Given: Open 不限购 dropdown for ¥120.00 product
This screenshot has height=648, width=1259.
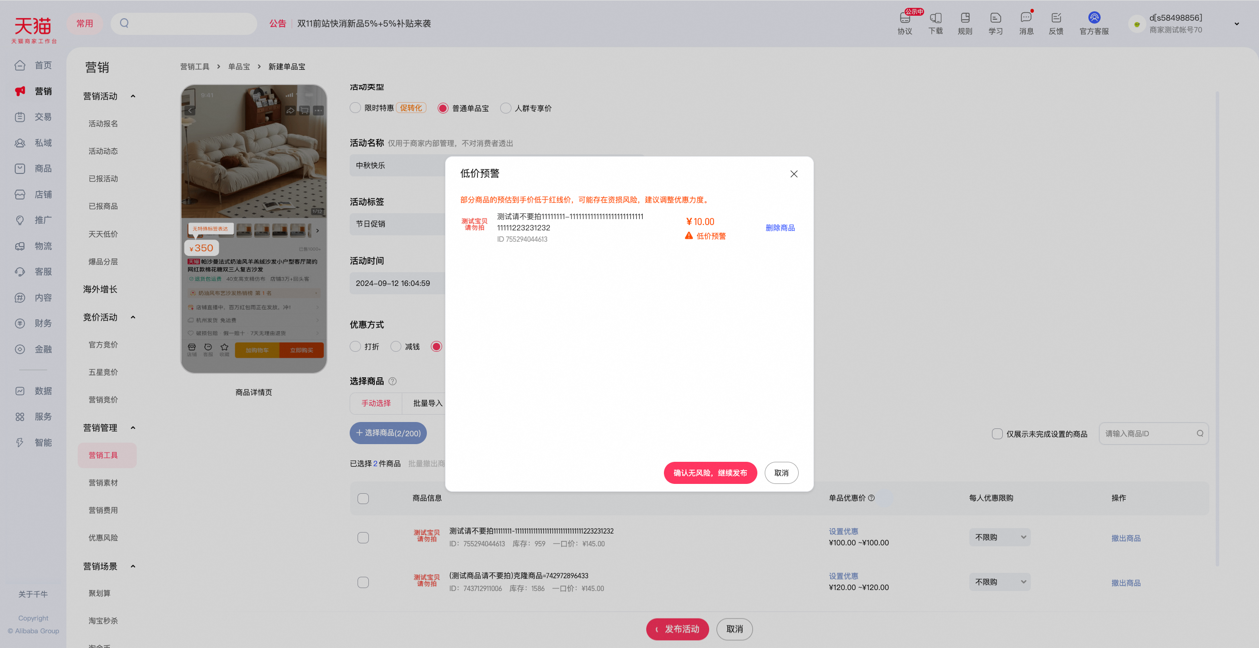Looking at the screenshot, I should 999,582.
